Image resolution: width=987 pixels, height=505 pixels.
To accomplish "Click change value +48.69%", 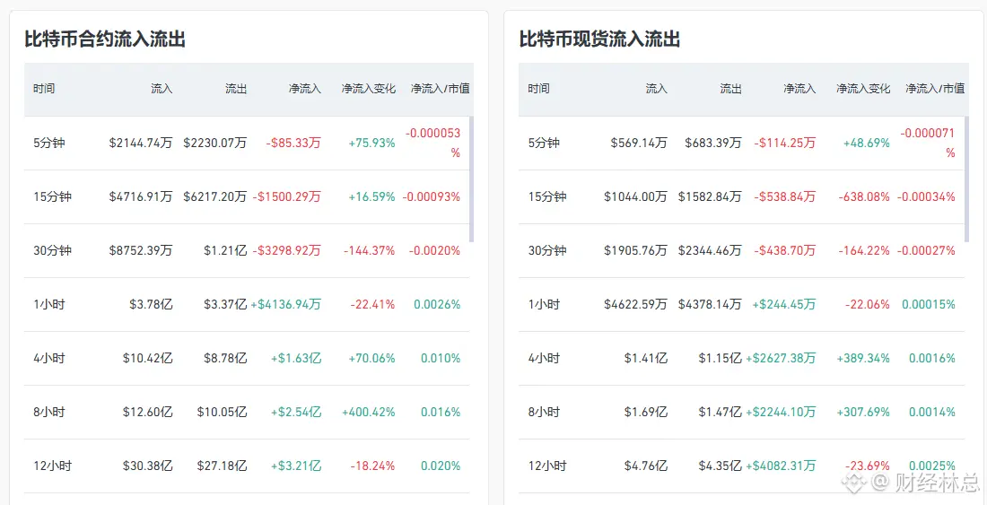I will coord(867,143).
